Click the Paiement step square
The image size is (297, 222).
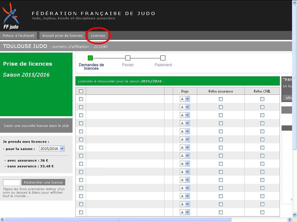point(163,58)
